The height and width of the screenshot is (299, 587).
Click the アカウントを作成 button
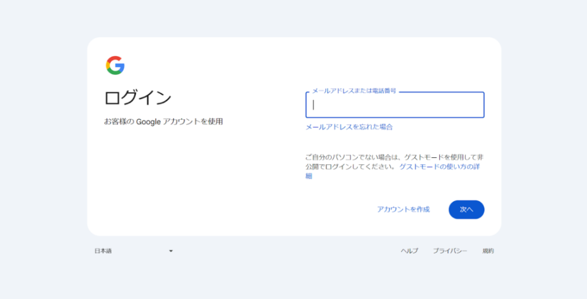[x=403, y=209]
